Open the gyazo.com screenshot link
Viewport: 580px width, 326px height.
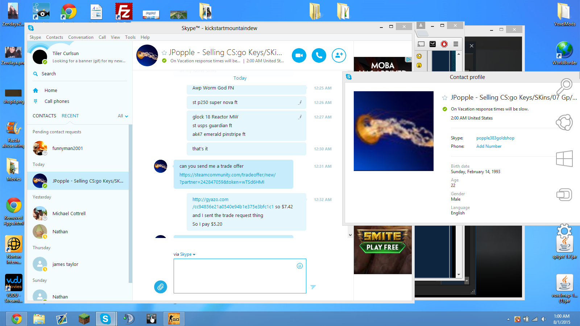[x=233, y=203]
